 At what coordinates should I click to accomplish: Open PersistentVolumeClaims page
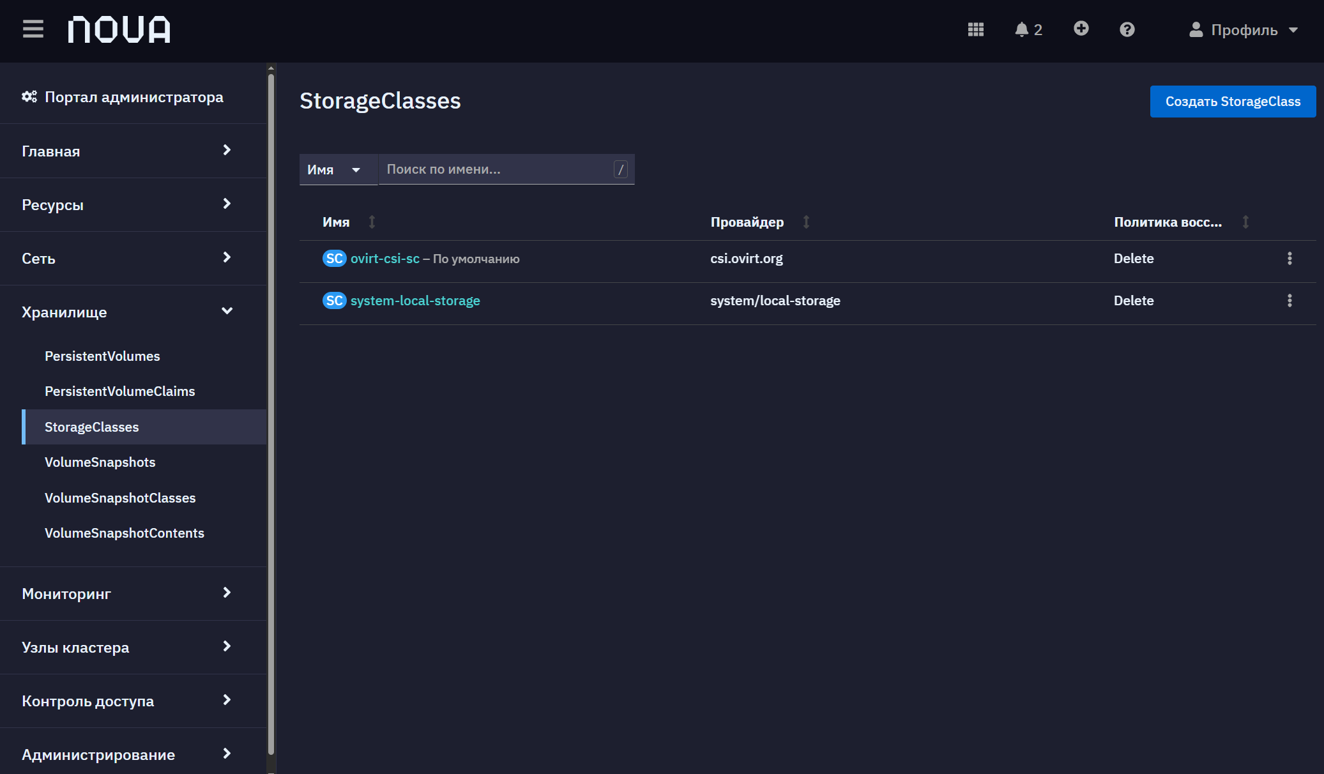[x=119, y=391]
